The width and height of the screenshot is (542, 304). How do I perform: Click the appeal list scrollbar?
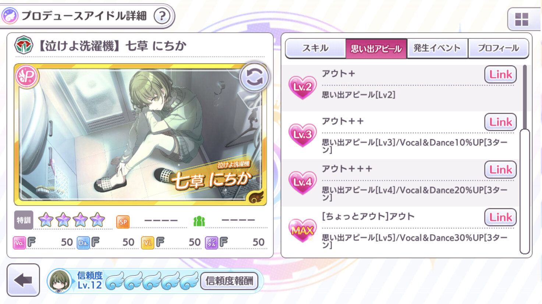pyautogui.click(x=525, y=191)
